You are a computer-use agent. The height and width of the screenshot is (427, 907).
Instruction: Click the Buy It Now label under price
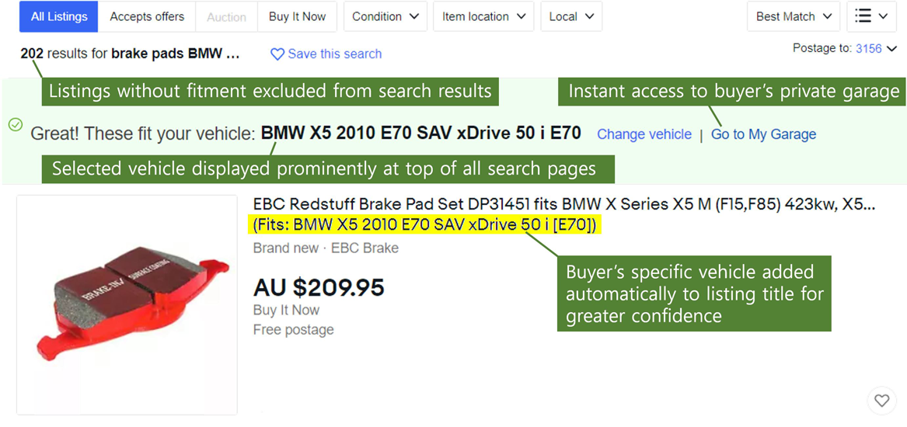286,311
